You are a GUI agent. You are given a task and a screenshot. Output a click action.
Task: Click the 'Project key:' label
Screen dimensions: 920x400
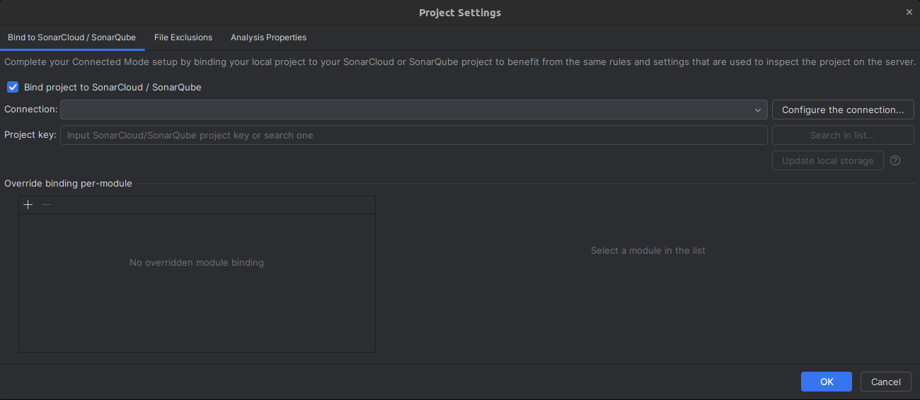point(30,135)
